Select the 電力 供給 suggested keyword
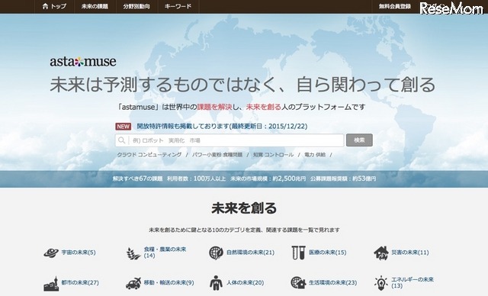This screenshot has height=296, width=488. point(315,155)
